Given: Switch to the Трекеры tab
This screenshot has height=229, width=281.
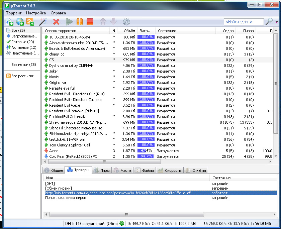Looking at the screenshot, I should pos(78,170).
